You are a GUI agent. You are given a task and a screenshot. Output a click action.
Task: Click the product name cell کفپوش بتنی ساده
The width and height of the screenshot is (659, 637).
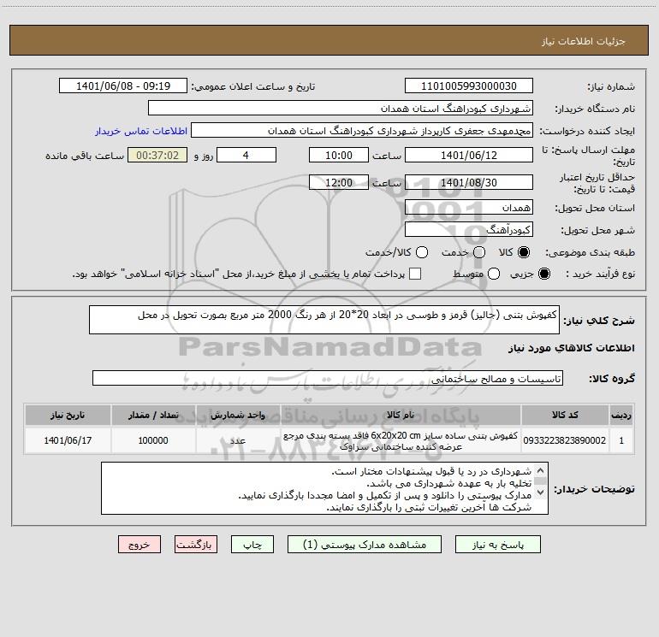pyautogui.click(x=401, y=440)
